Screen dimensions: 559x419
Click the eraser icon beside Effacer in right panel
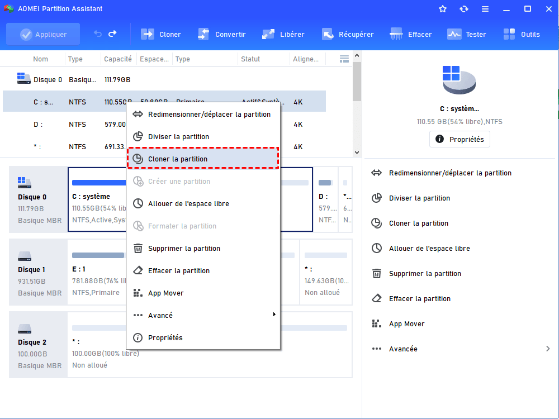pyautogui.click(x=376, y=298)
